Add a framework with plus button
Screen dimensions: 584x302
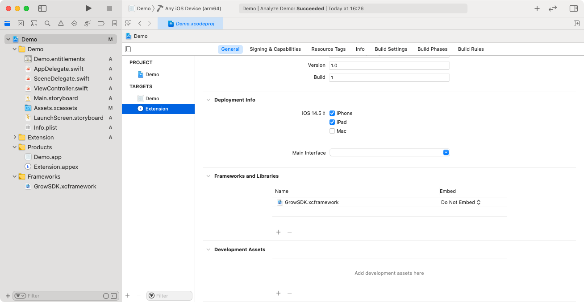(278, 233)
